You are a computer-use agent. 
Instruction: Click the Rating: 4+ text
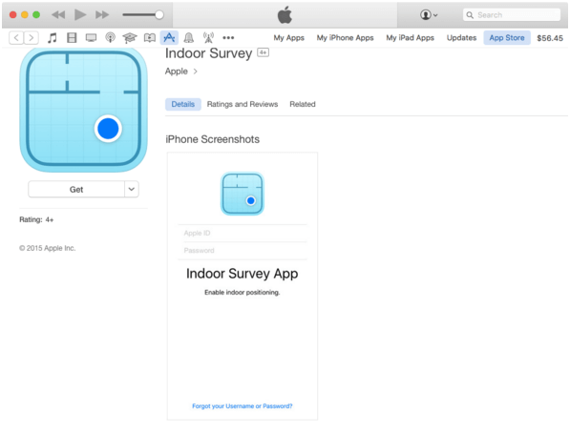click(36, 219)
